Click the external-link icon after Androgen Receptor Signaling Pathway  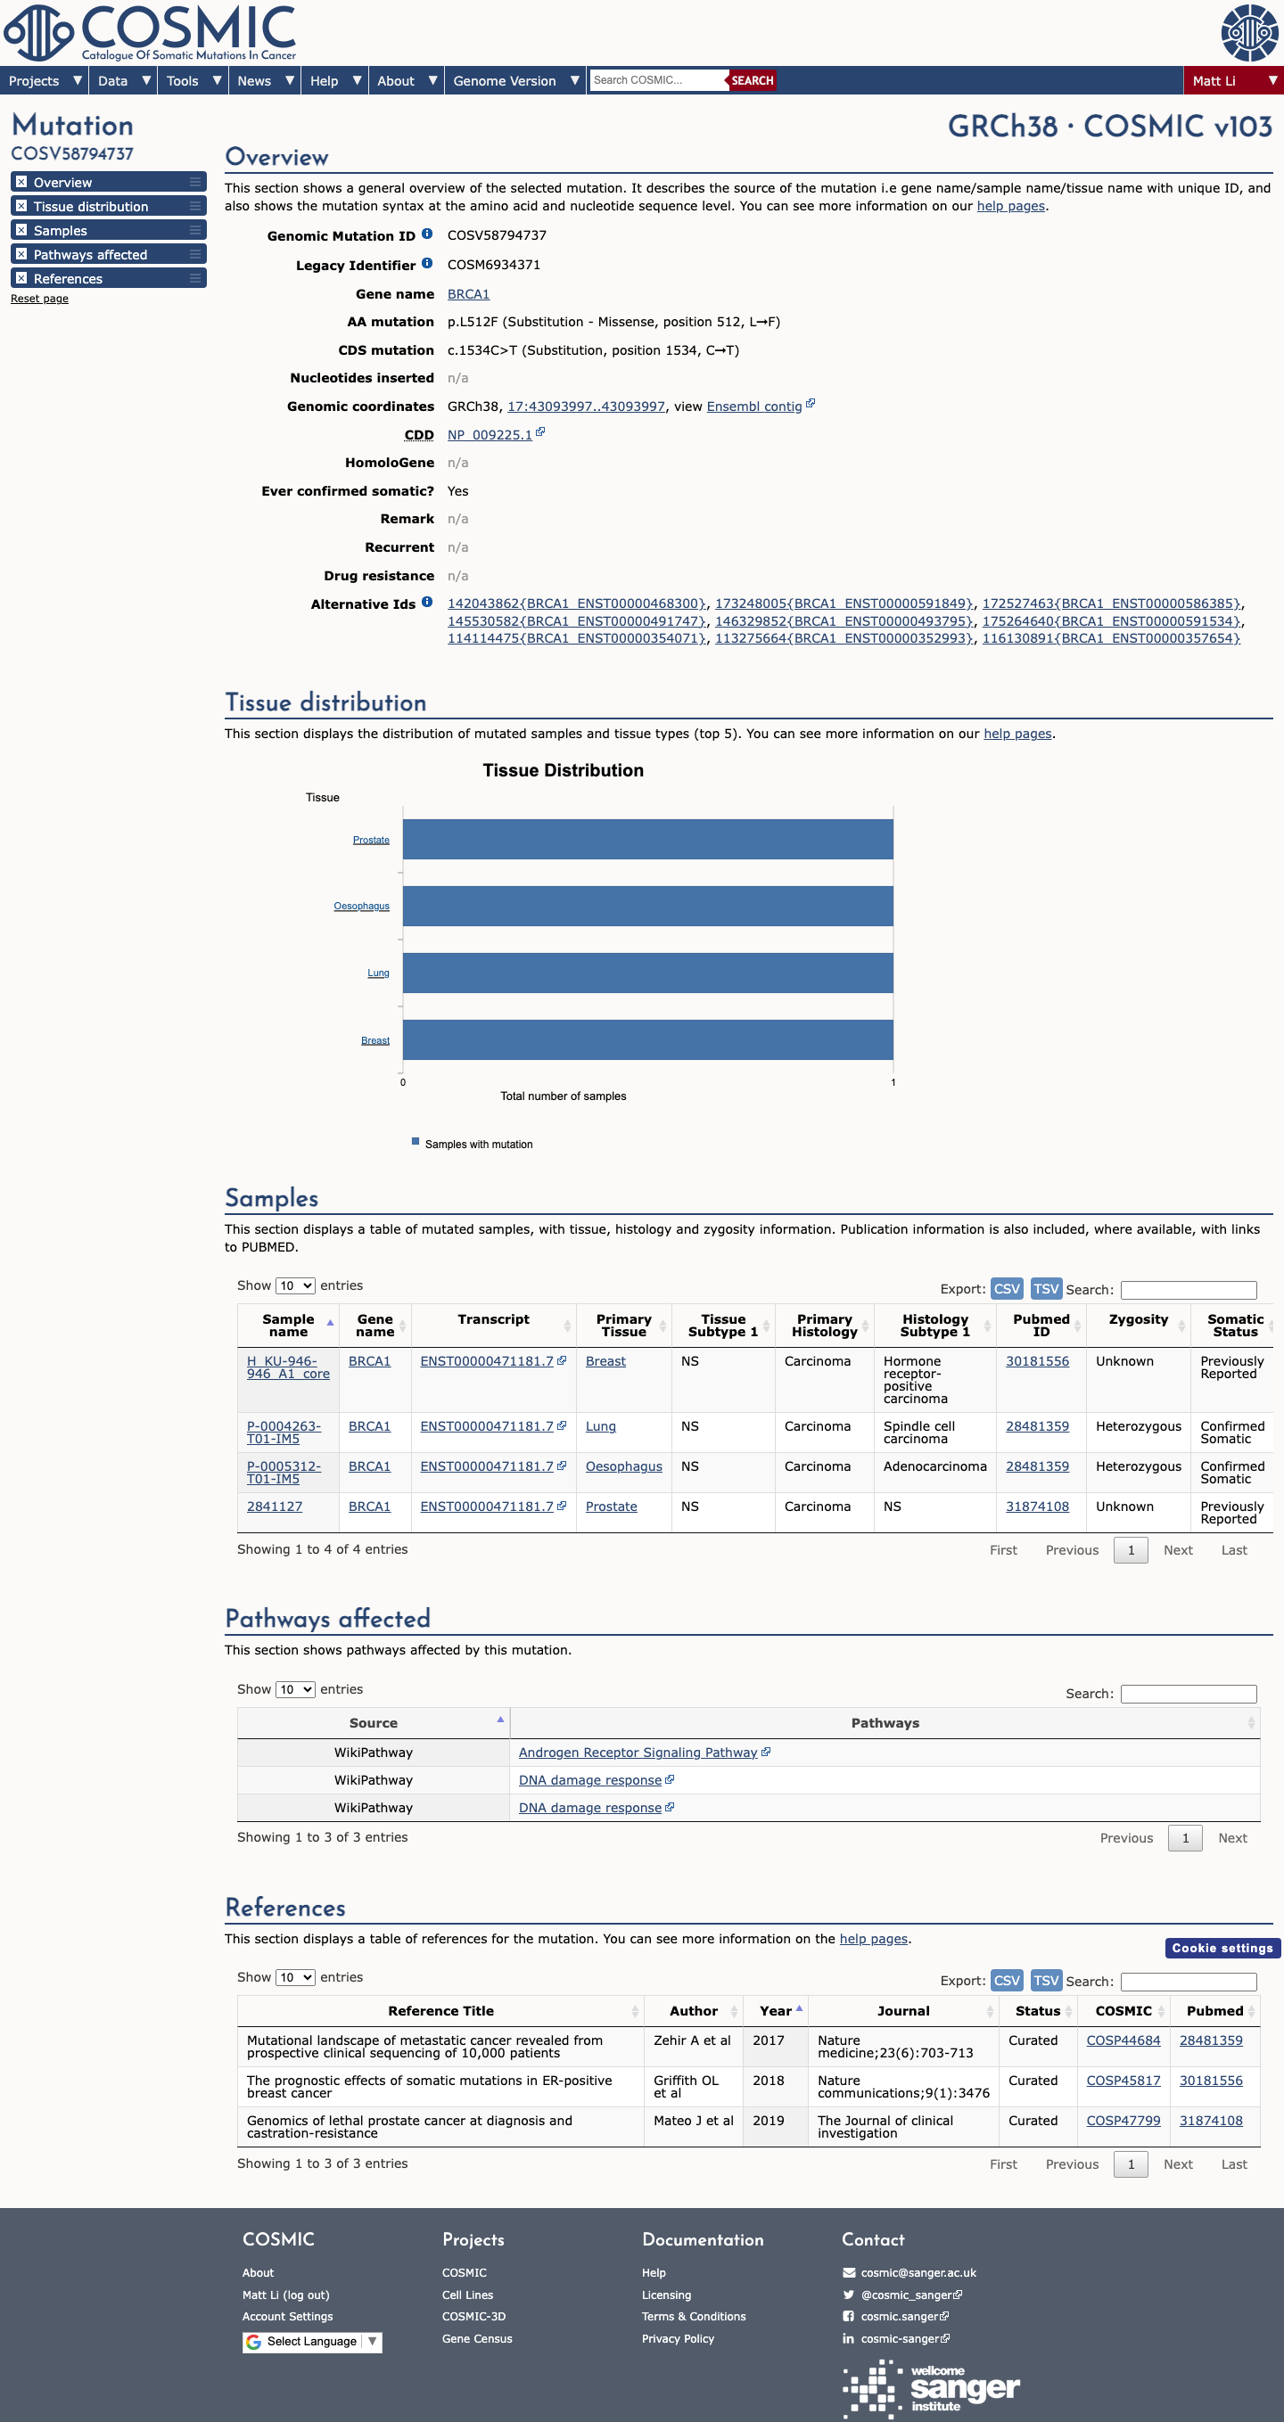pos(766,1752)
